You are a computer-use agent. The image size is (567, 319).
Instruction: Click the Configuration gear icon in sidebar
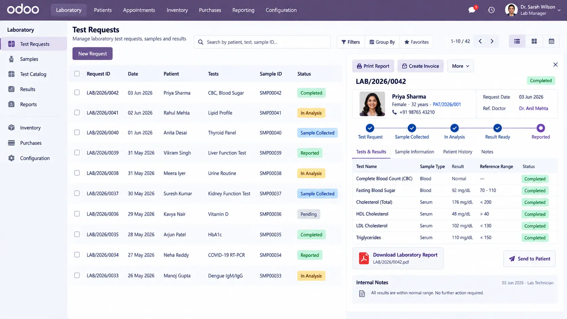[x=12, y=158]
